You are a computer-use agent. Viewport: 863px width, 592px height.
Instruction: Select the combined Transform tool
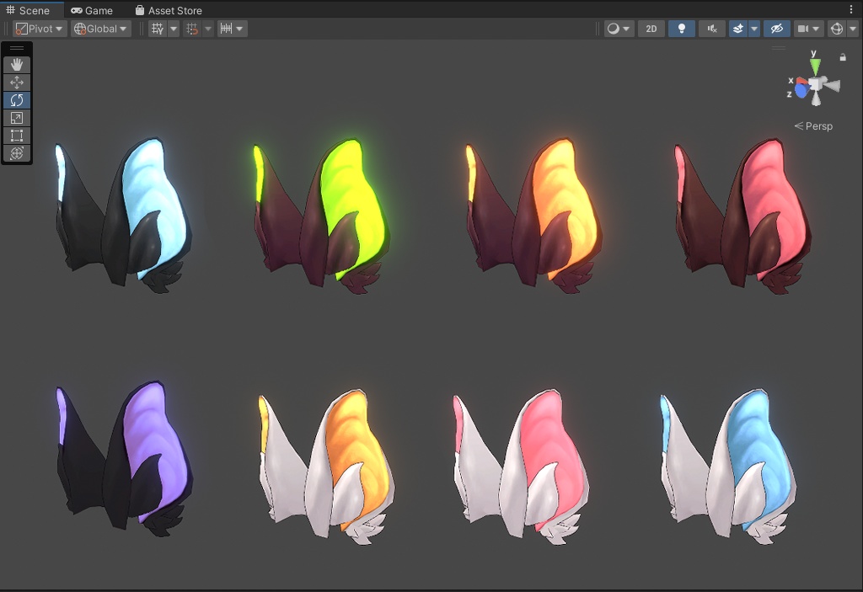(x=17, y=153)
